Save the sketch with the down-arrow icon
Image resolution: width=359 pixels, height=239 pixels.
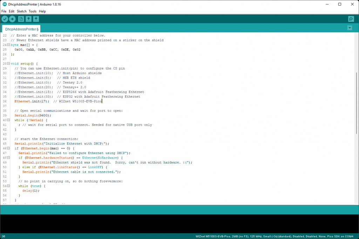(36, 19)
